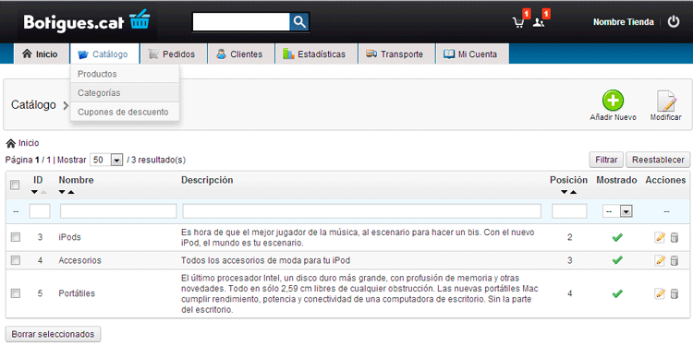Toggle the Portátiles Mostrado green checkmark
693x346 pixels.
point(617,293)
